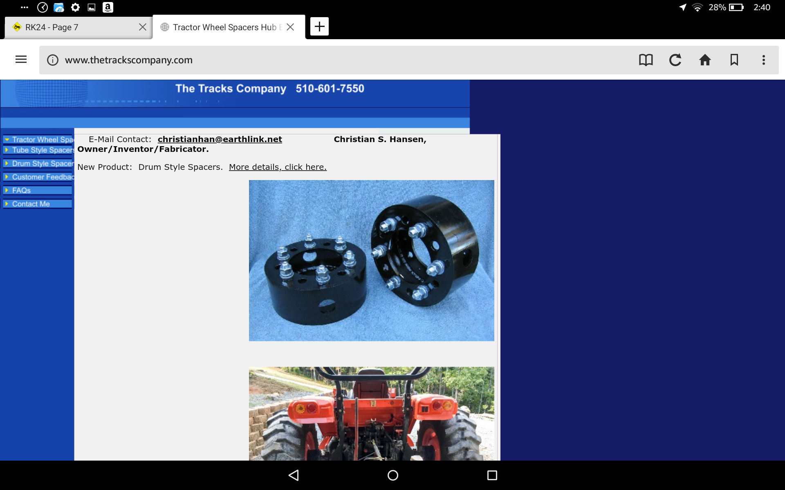The height and width of the screenshot is (490, 785).
Task: Tap the '2:40' clock in status bar
Action: (762, 7)
